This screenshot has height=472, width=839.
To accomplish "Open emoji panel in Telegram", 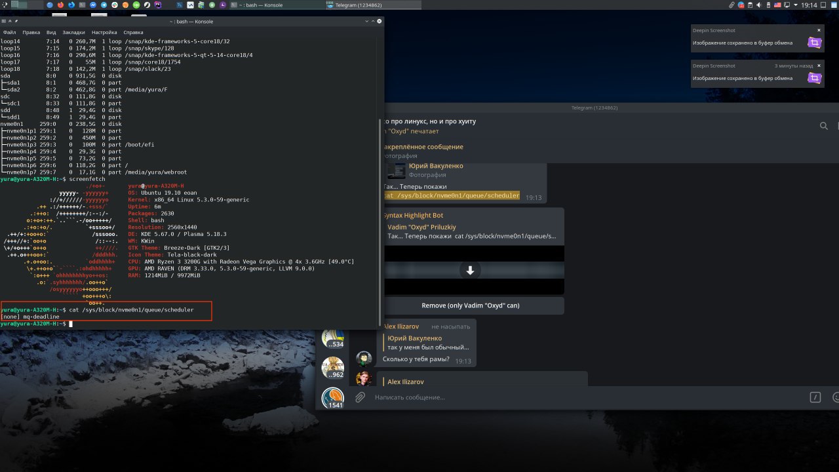I will (x=835, y=397).
